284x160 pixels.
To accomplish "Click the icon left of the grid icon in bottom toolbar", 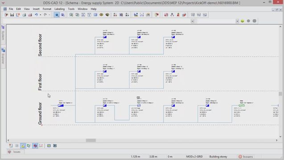I will (11, 145).
